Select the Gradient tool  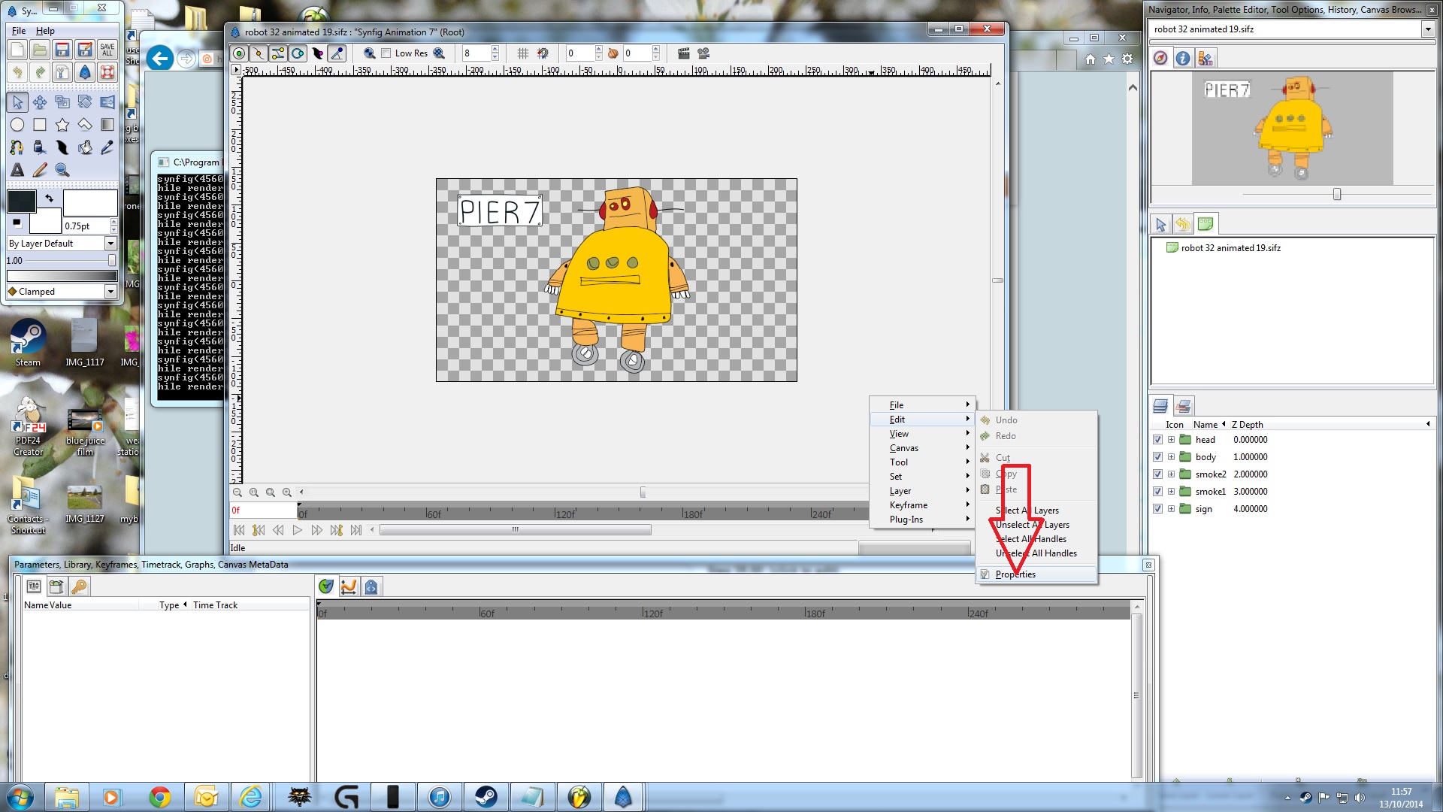click(107, 125)
